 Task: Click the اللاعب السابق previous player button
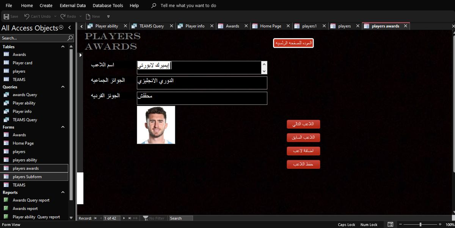pos(303,137)
